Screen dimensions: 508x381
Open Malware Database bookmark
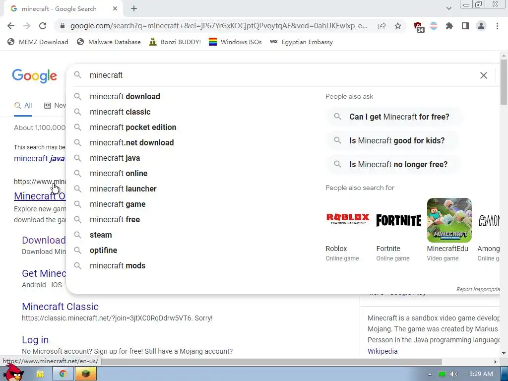109,42
